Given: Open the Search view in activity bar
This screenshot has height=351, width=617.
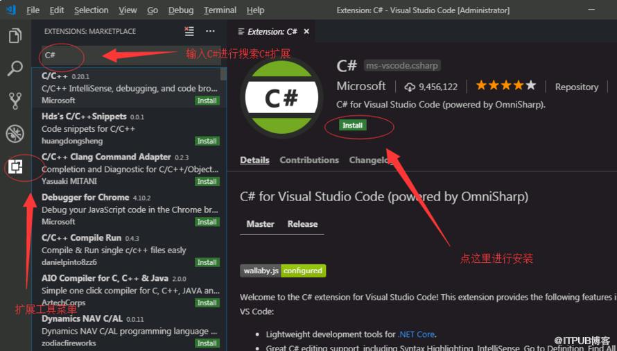Looking at the screenshot, I should click(x=15, y=68).
